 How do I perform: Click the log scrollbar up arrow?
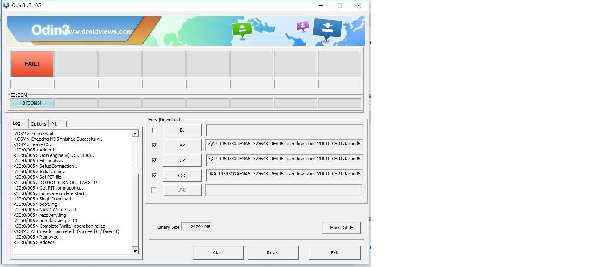pos(135,134)
